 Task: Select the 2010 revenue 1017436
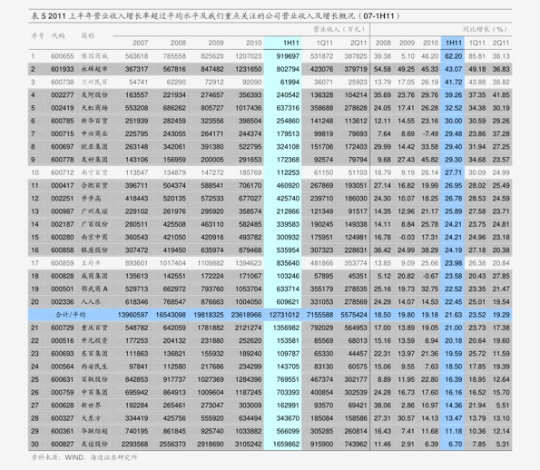(249, 108)
